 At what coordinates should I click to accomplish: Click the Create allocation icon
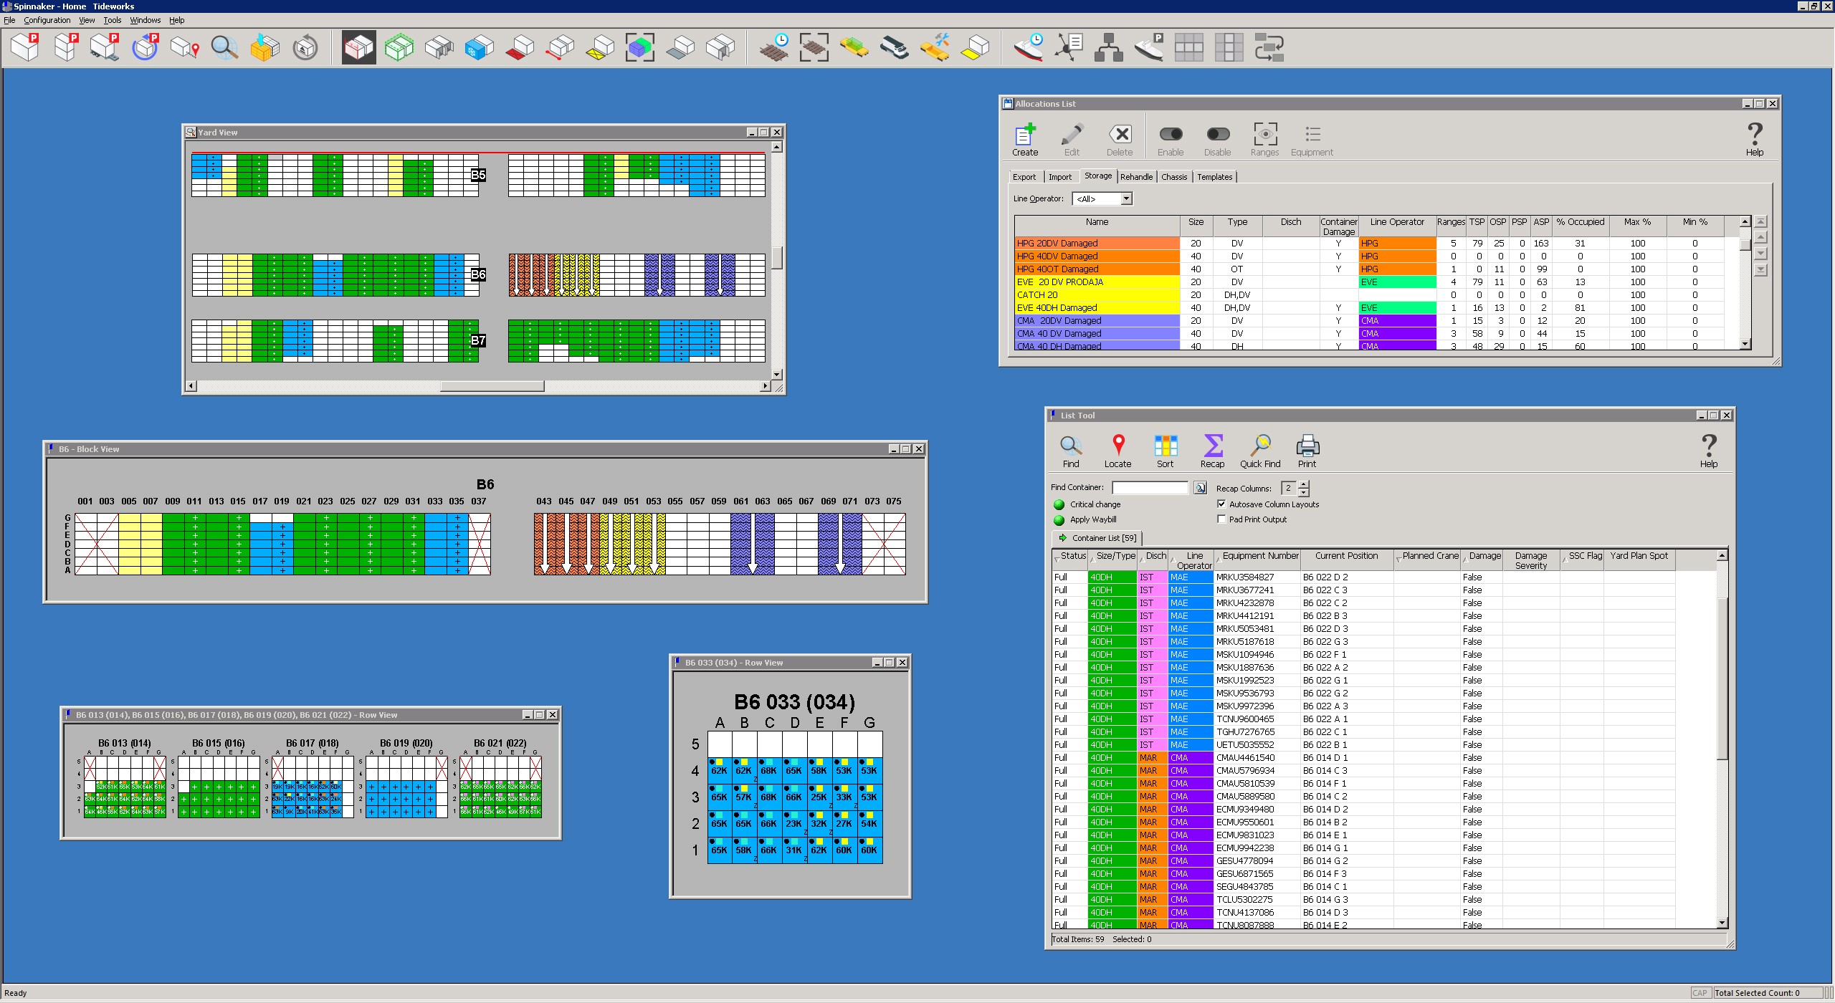(x=1025, y=135)
